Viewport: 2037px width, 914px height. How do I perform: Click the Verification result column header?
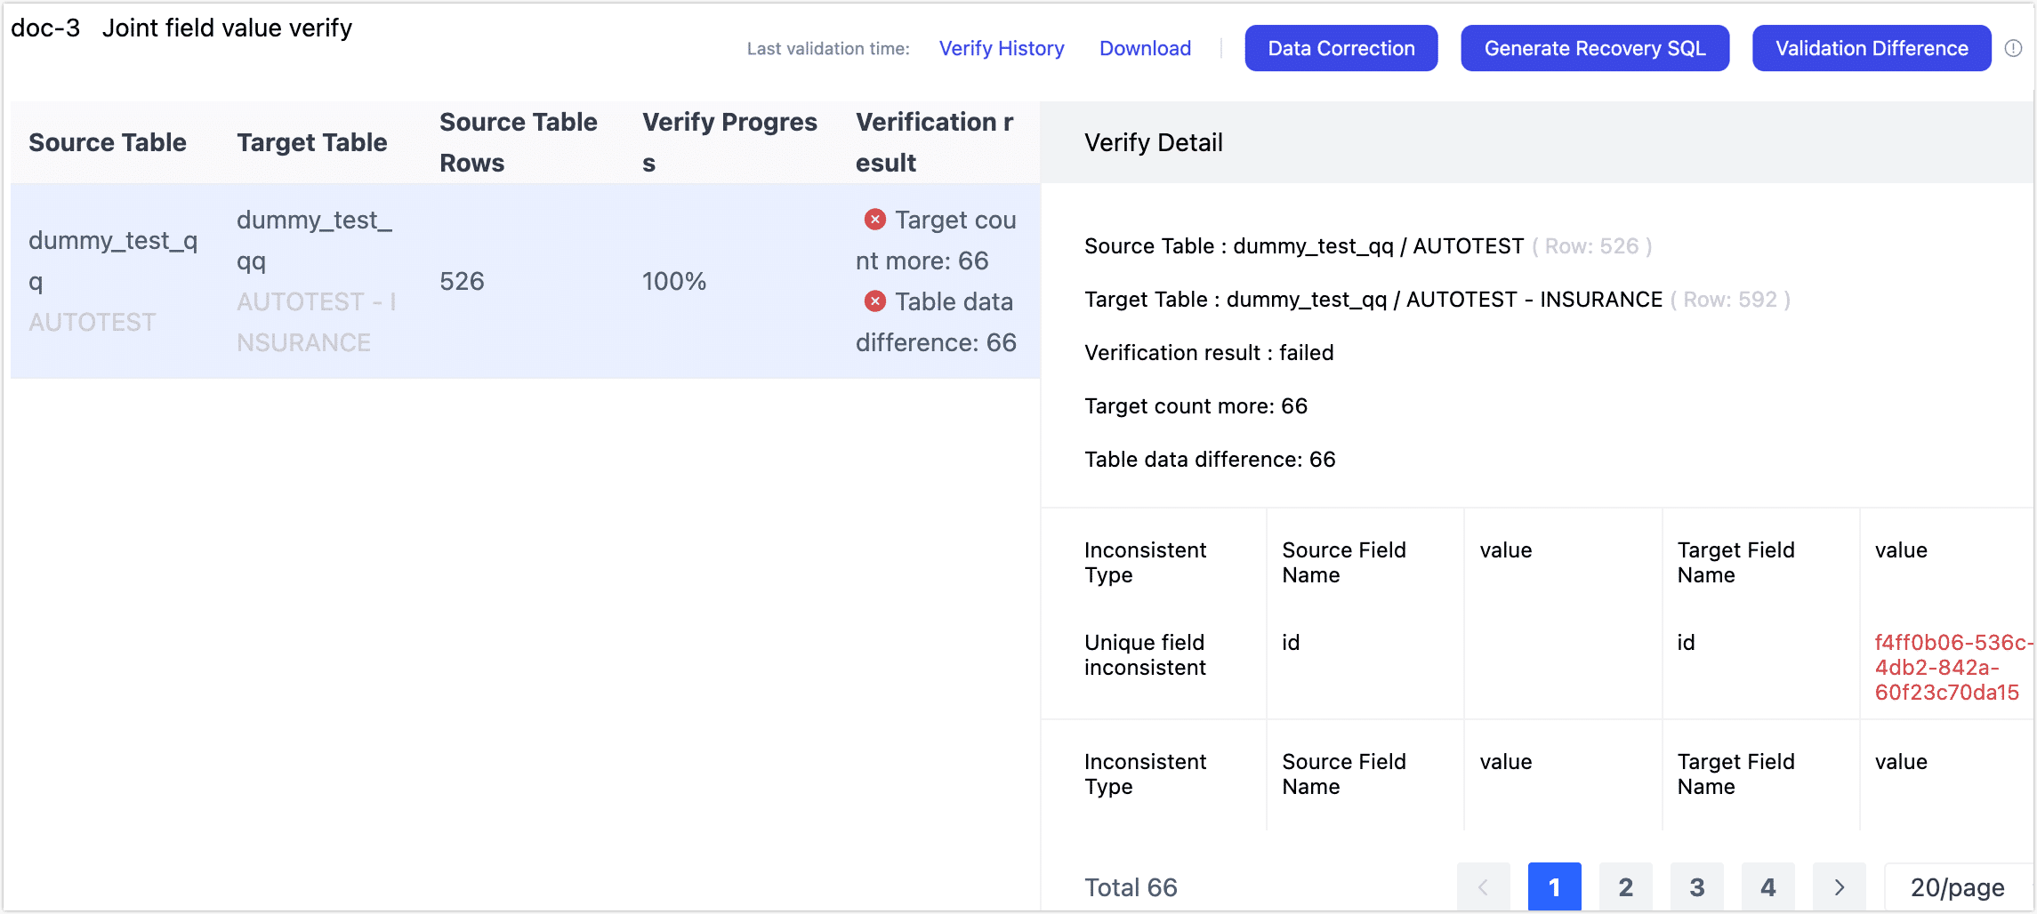click(x=935, y=141)
